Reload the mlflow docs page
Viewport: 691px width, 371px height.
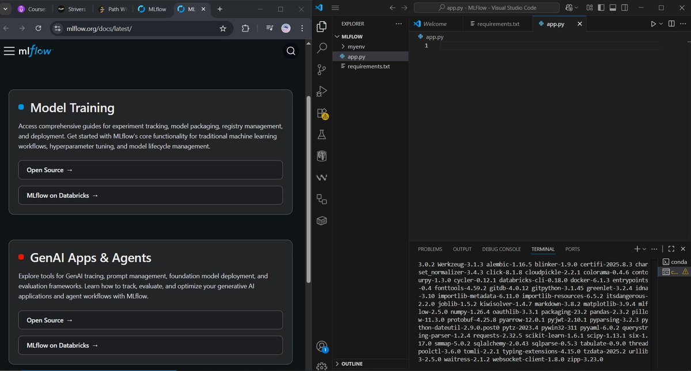coord(38,28)
